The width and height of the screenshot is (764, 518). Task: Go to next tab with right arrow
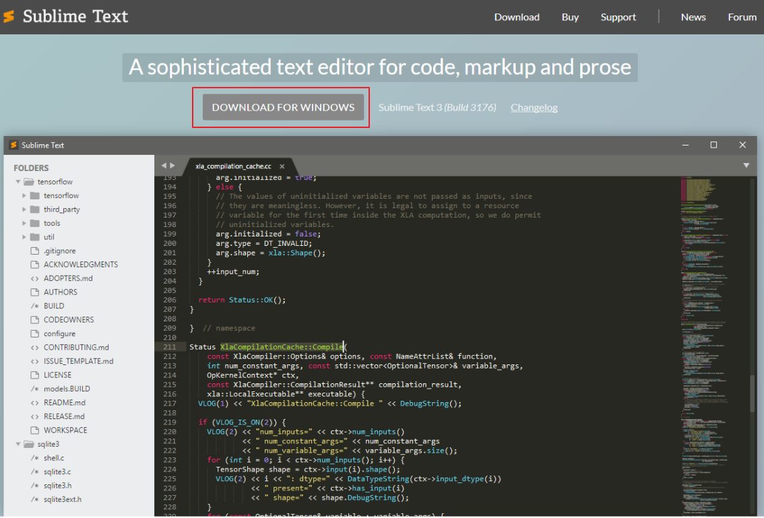tap(172, 166)
